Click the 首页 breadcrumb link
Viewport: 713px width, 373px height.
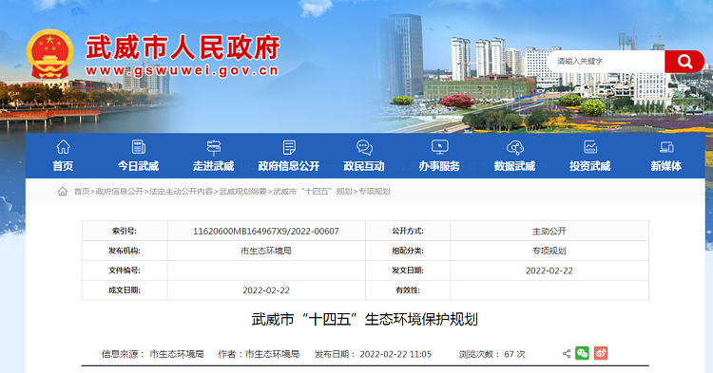(x=82, y=192)
